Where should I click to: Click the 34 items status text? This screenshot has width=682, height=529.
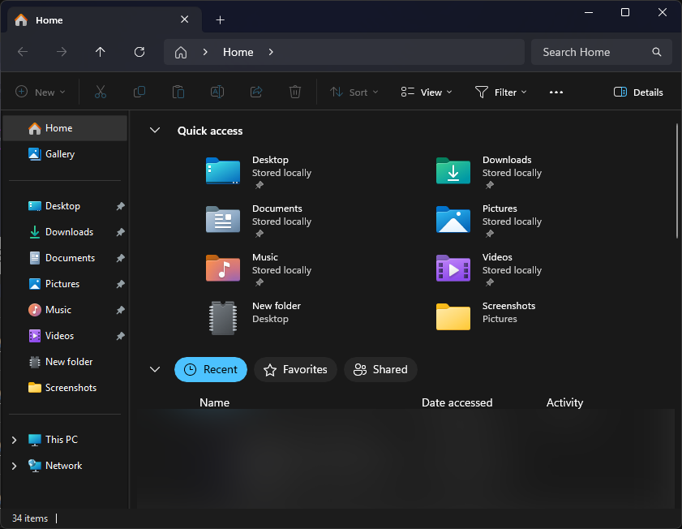(30, 518)
